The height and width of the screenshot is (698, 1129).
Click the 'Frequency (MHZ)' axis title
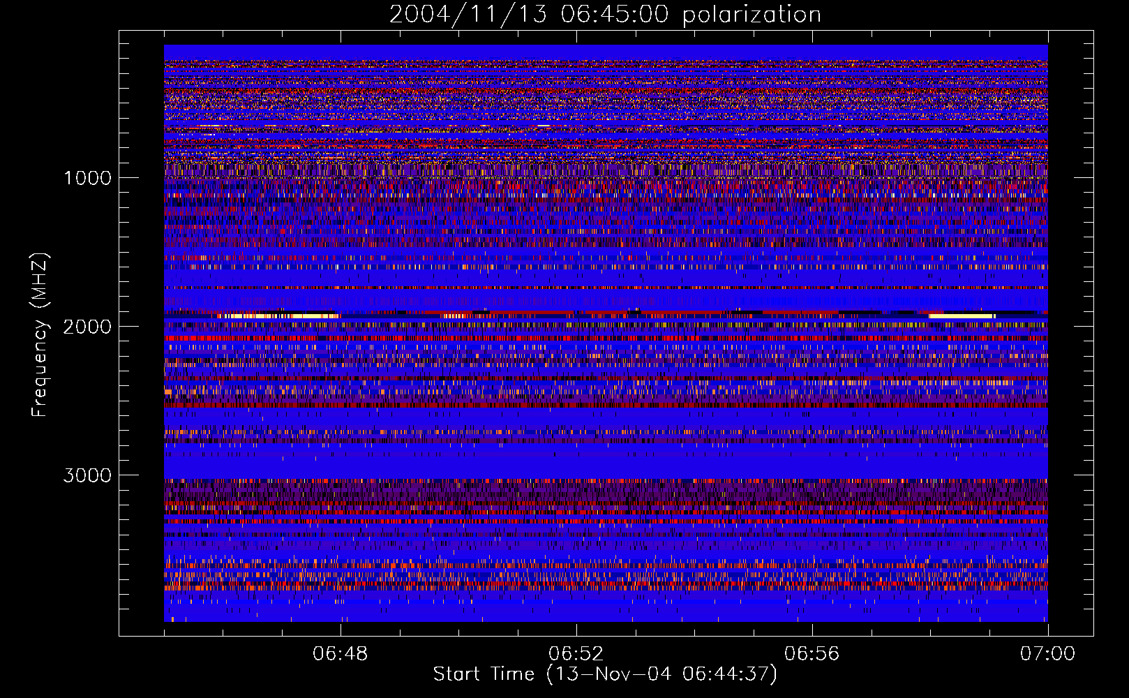(x=40, y=335)
